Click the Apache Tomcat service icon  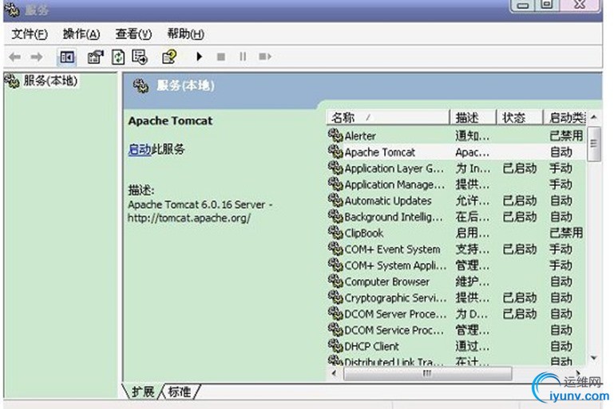pyautogui.click(x=335, y=151)
